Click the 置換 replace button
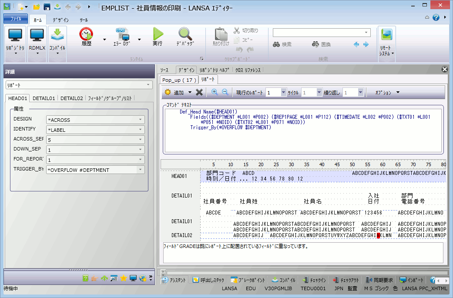The height and width of the screenshot is (298, 453). (321, 44)
